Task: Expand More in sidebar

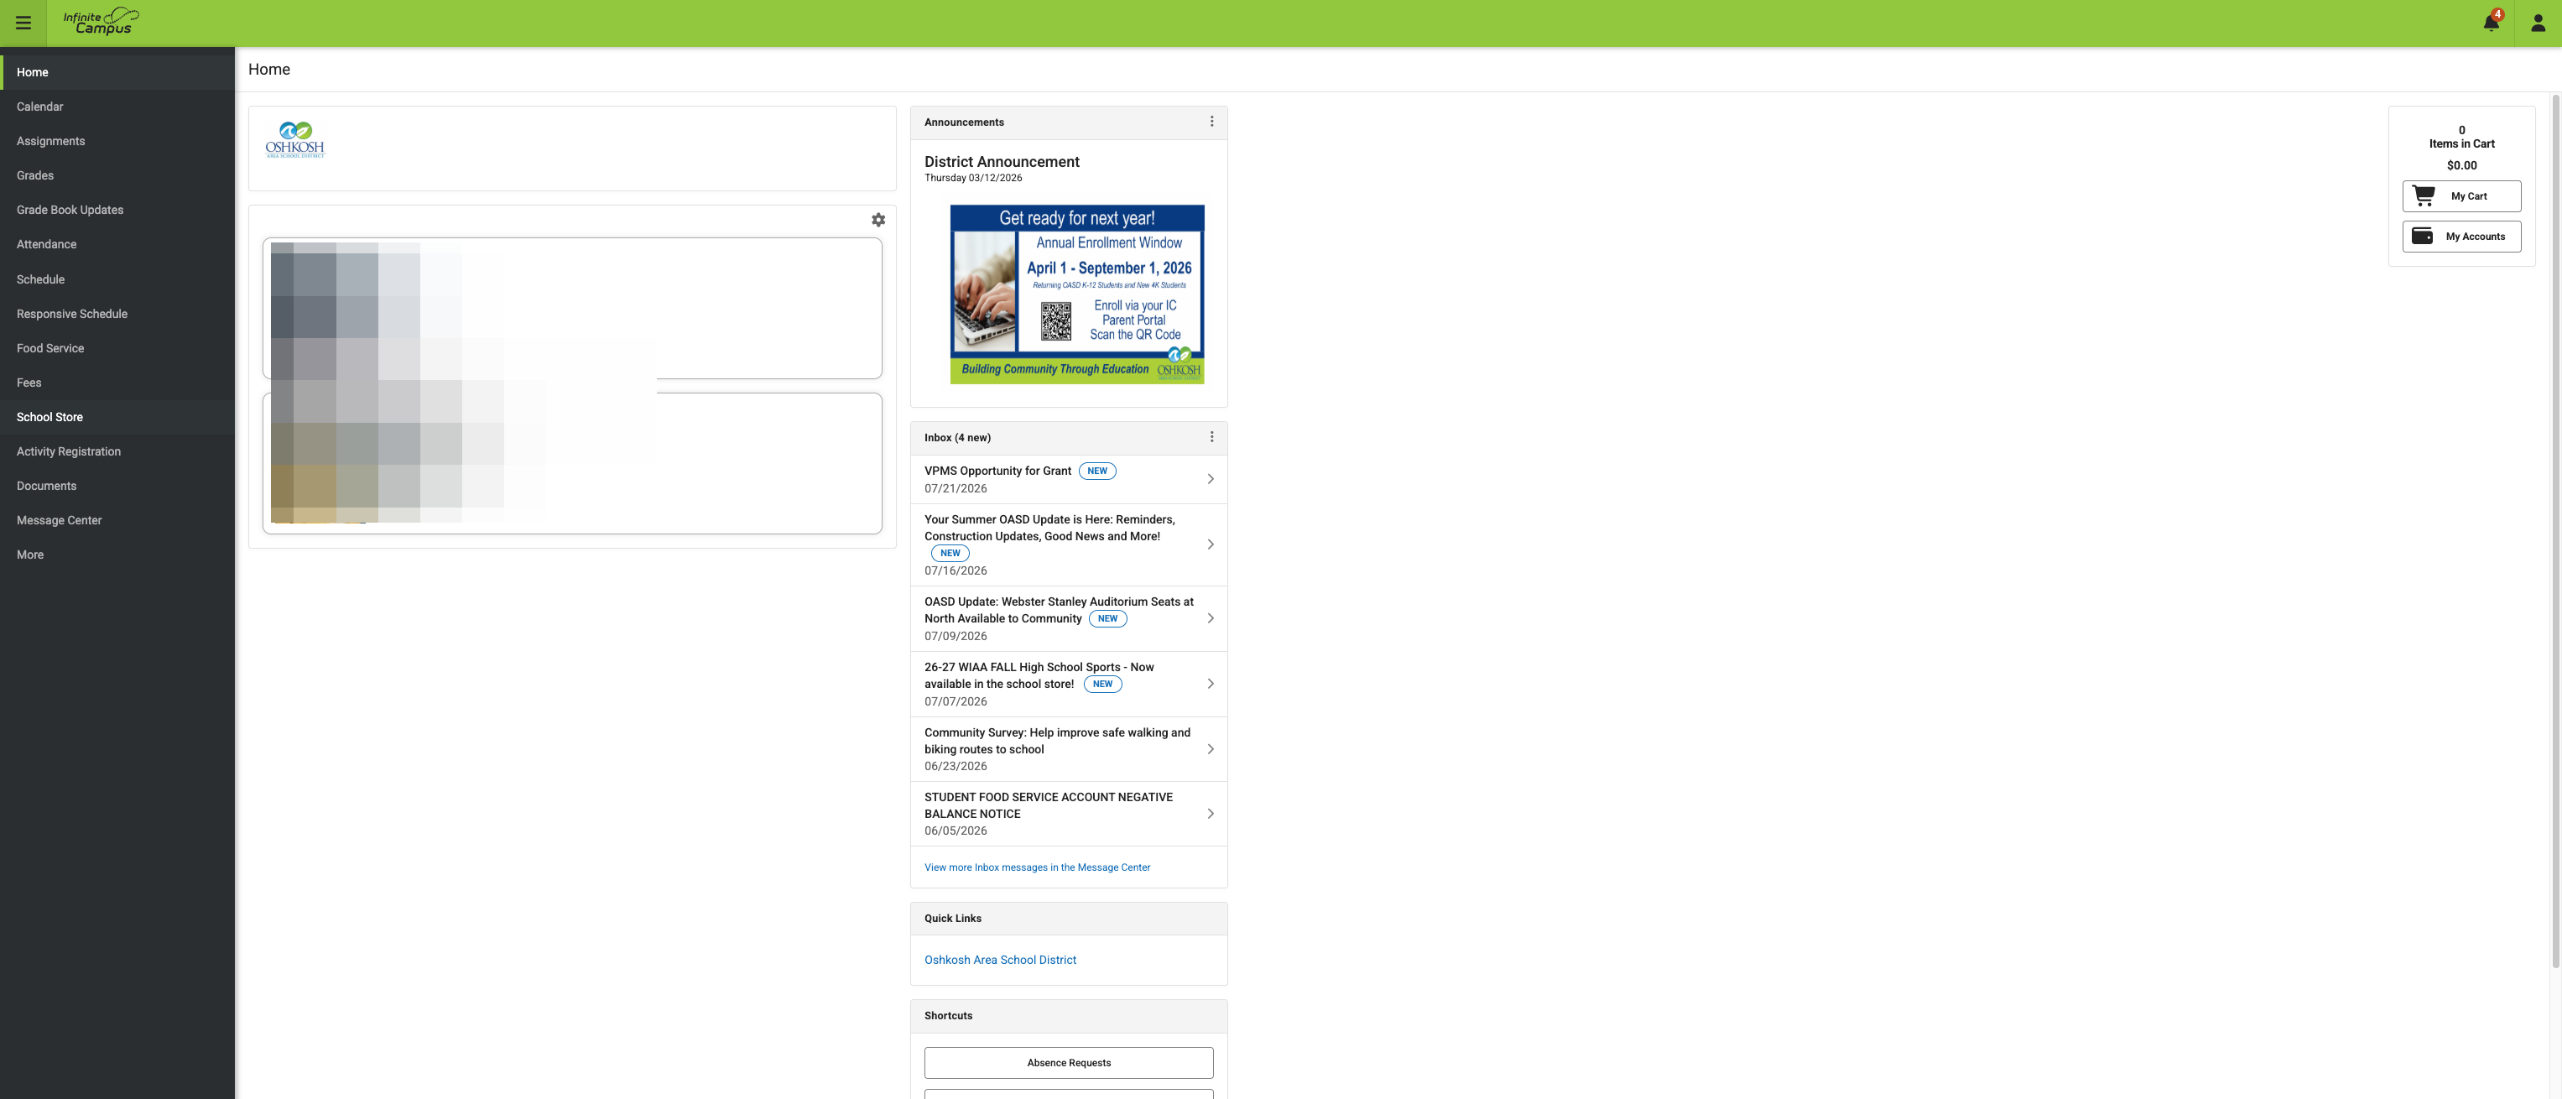Action: click(117, 555)
